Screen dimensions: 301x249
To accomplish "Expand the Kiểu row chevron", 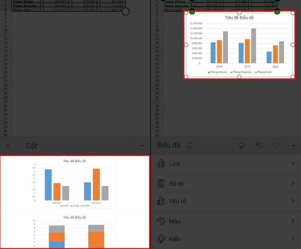I will pos(293,239).
